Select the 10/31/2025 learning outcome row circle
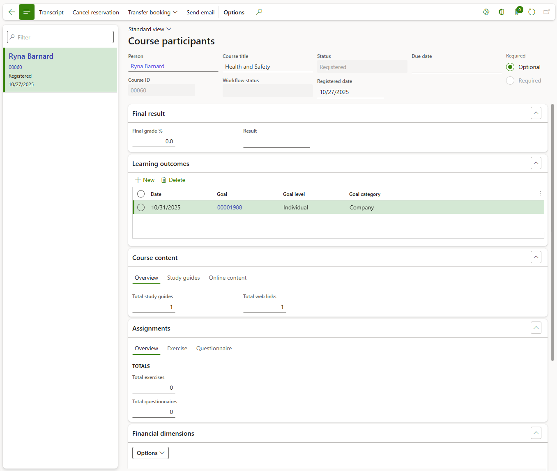Viewport: 557px width, 471px height. tap(141, 207)
